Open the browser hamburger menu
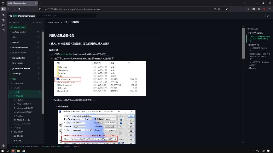 [269, 9]
